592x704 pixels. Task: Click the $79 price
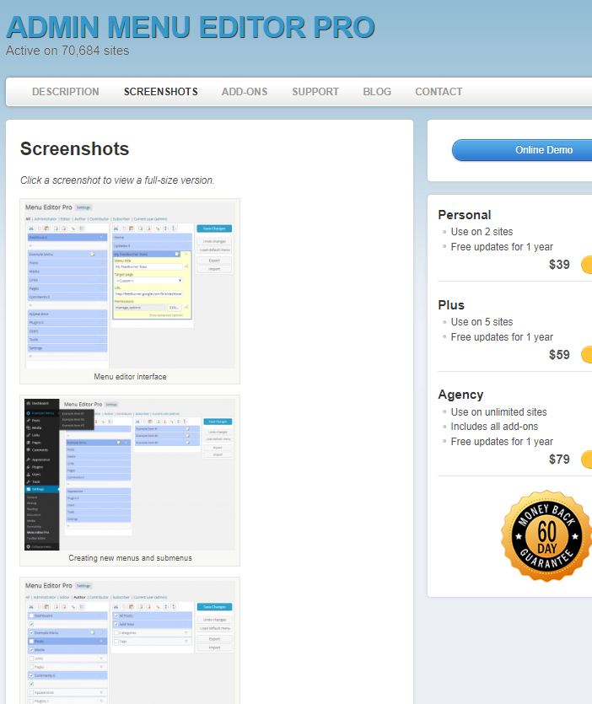(x=559, y=459)
